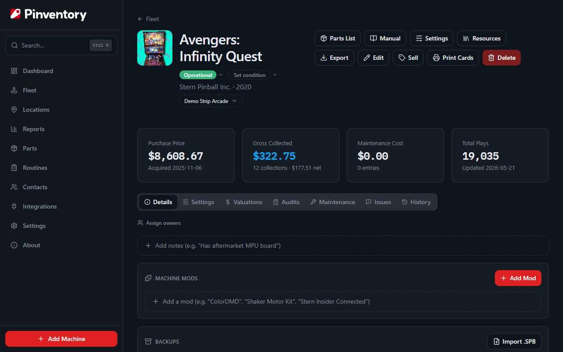Click the Gross Collected amount $322.75
Viewport: 563px width, 352px height.
pos(274,156)
